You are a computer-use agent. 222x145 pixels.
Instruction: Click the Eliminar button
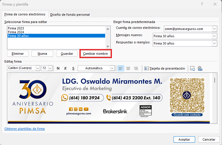(18, 54)
